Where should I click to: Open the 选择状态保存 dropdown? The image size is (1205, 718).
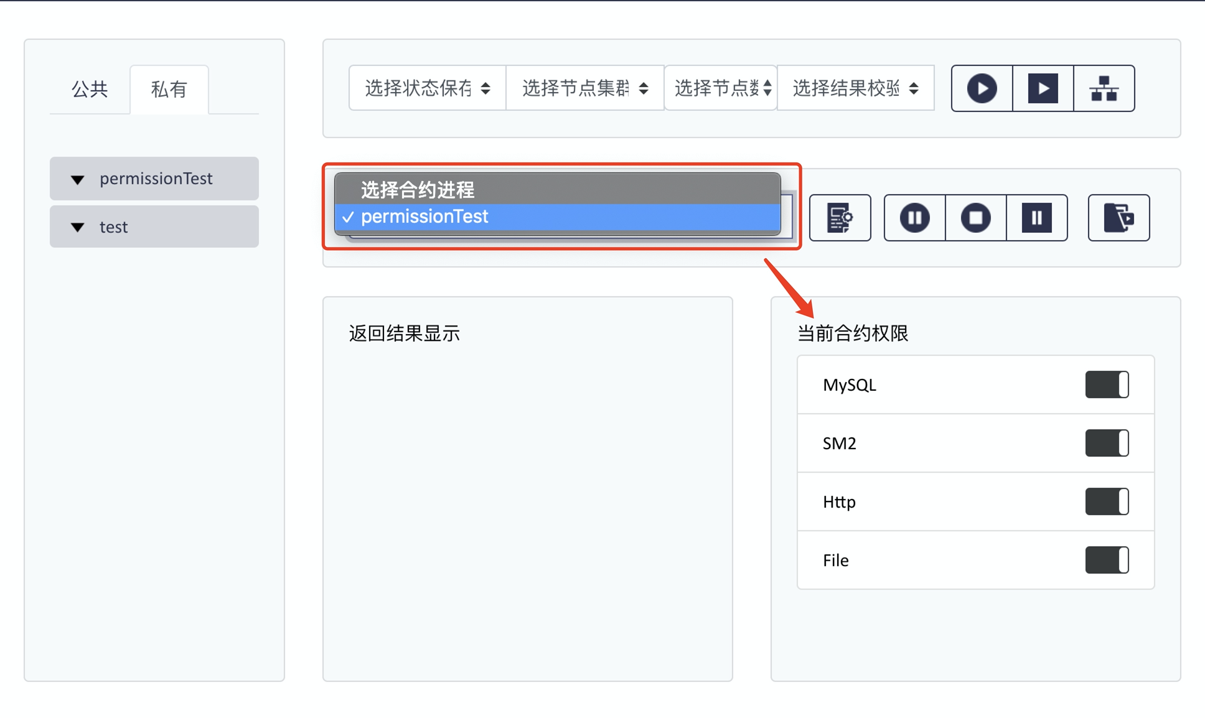[427, 88]
